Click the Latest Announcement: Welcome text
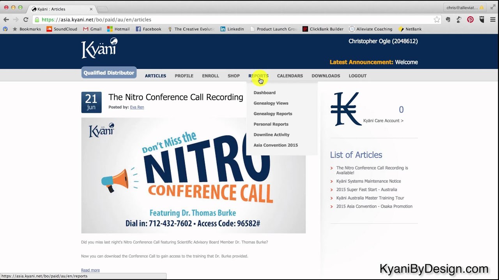Screen dimensions: 499x280 pos(373,62)
